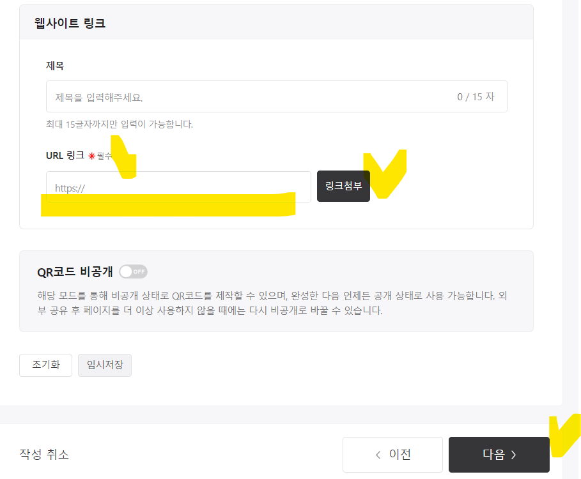Reset the form with 초기화
This screenshot has height=479, width=581.
click(x=45, y=365)
